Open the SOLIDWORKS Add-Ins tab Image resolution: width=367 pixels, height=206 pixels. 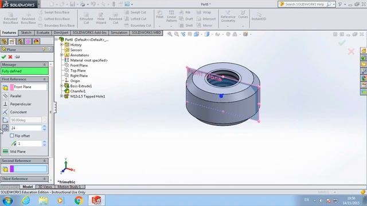[x=89, y=33]
